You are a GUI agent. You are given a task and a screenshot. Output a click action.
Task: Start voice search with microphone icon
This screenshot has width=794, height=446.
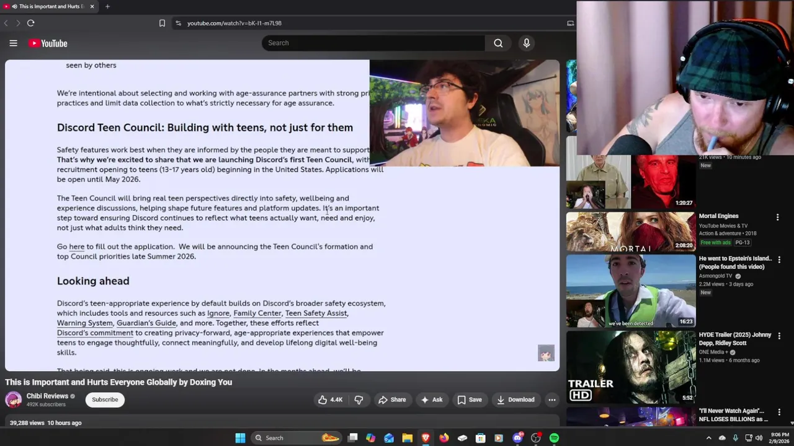[x=527, y=43]
